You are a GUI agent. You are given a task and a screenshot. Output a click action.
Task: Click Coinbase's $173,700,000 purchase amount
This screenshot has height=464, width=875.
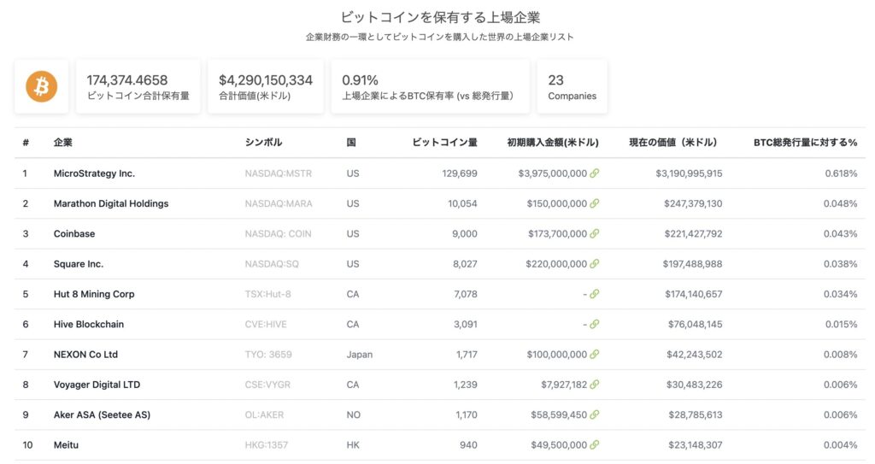pyautogui.click(x=557, y=234)
